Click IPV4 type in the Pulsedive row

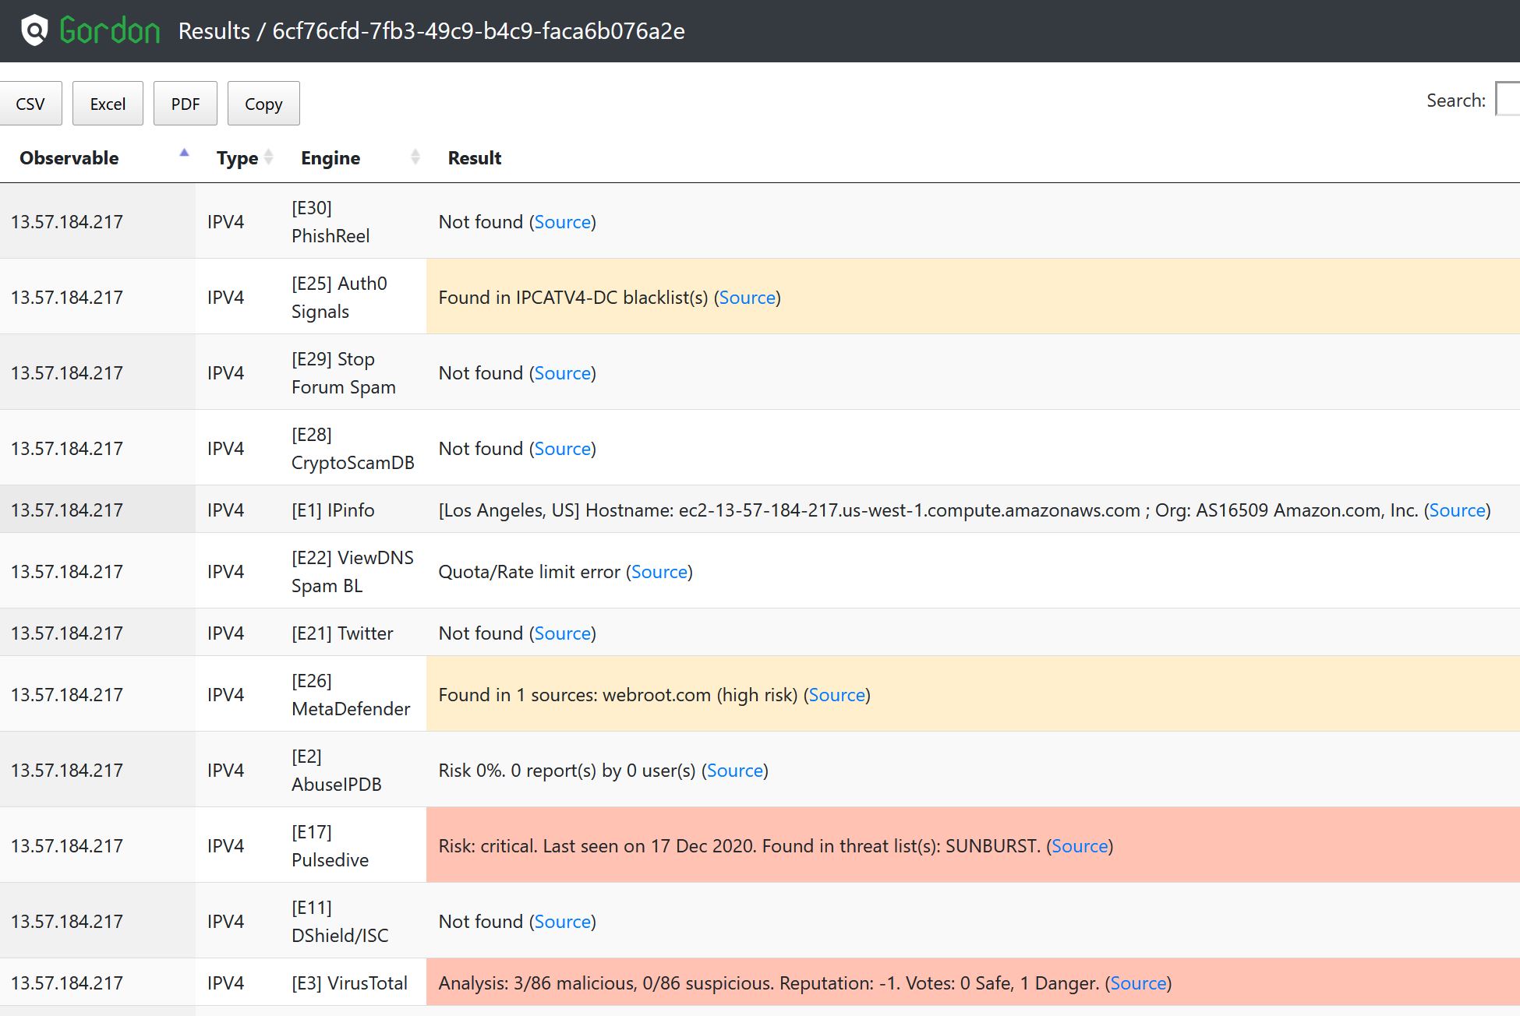tap(225, 846)
